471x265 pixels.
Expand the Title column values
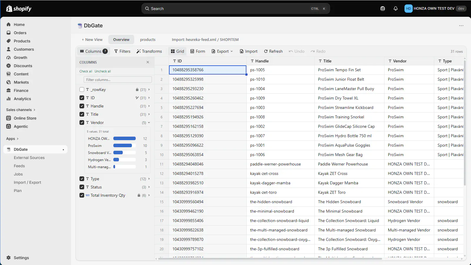coord(149,114)
